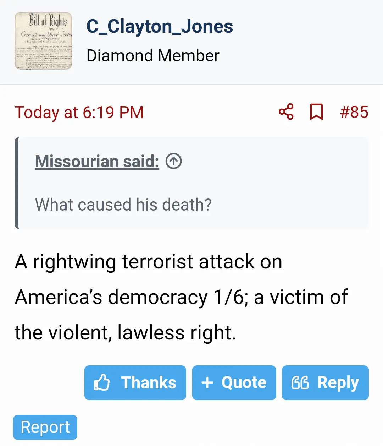The height and width of the screenshot is (446, 383).
Task: Open C_Clayton_Jones's Bill of Rights avatar
Action: 43,41
